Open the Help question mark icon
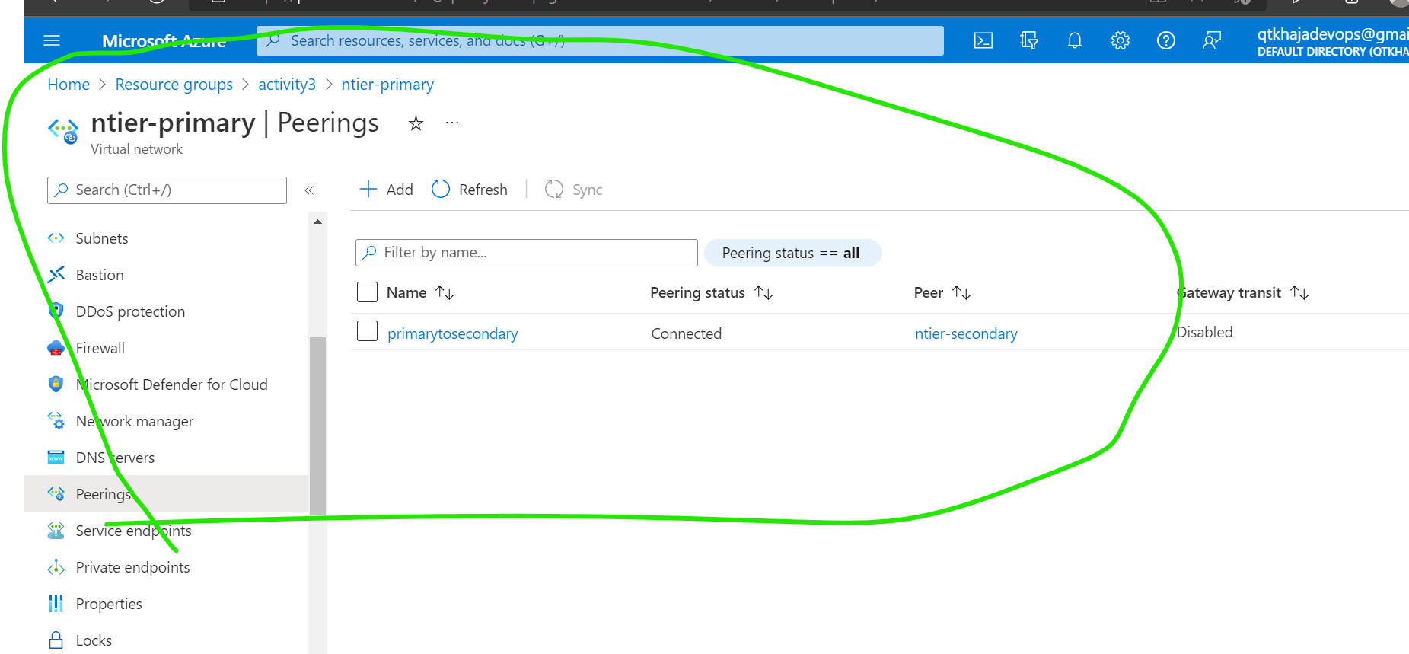 pos(1165,40)
